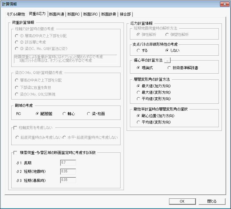This screenshot has height=209, width=231.
Task: Choose 梁・柱面 for RC rigid zone
Action: pyautogui.click(x=89, y=114)
